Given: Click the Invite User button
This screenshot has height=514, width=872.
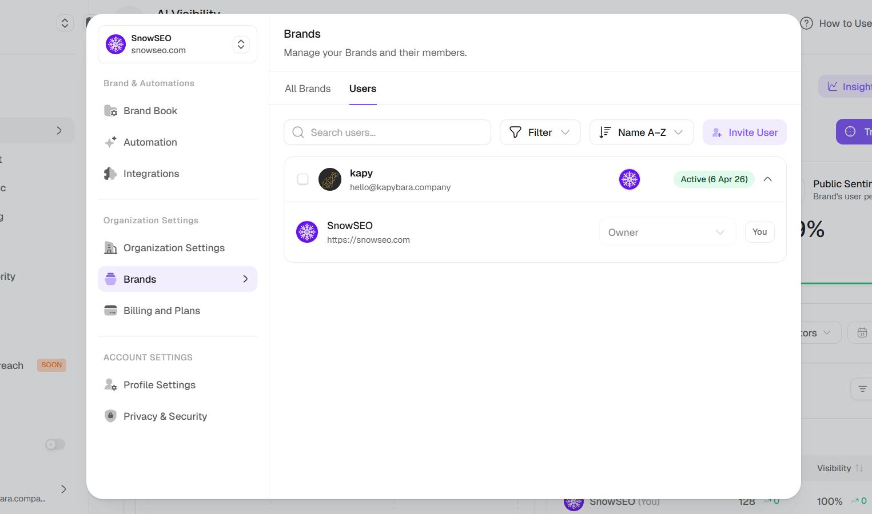Looking at the screenshot, I should click(x=744, y=132).
